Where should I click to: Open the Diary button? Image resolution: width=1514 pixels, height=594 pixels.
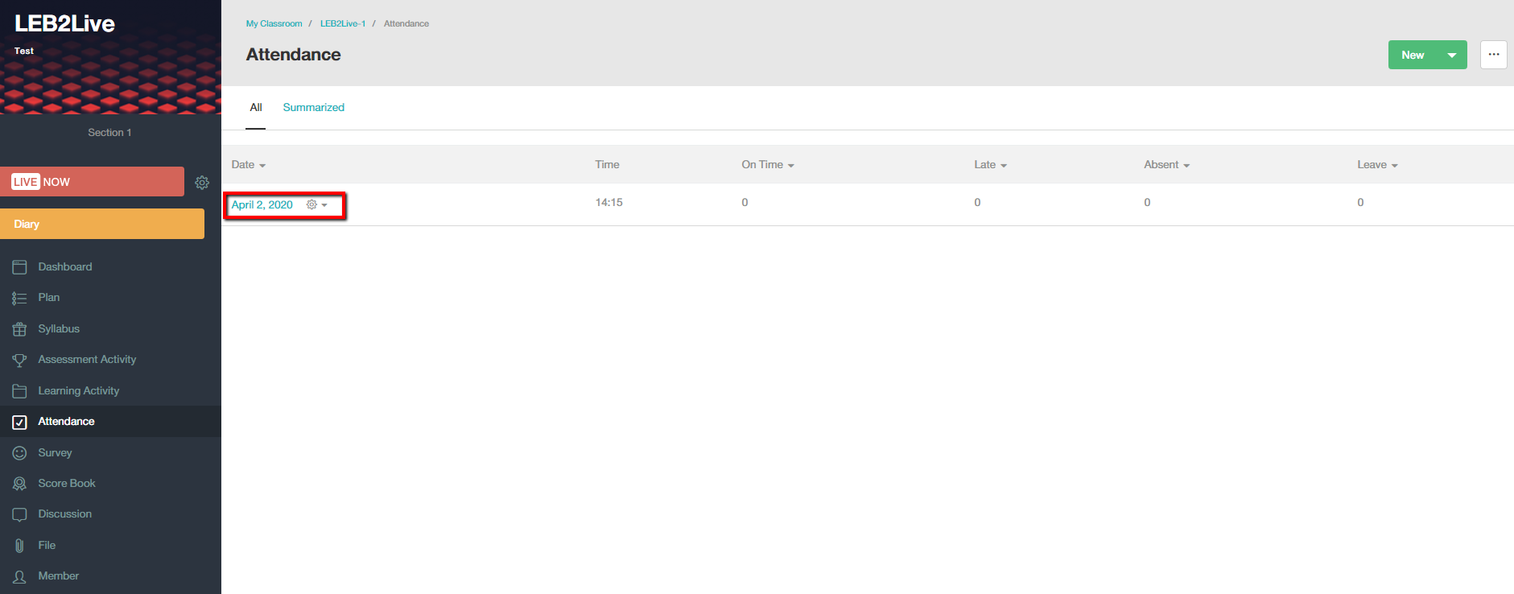(x=102, y=225)
